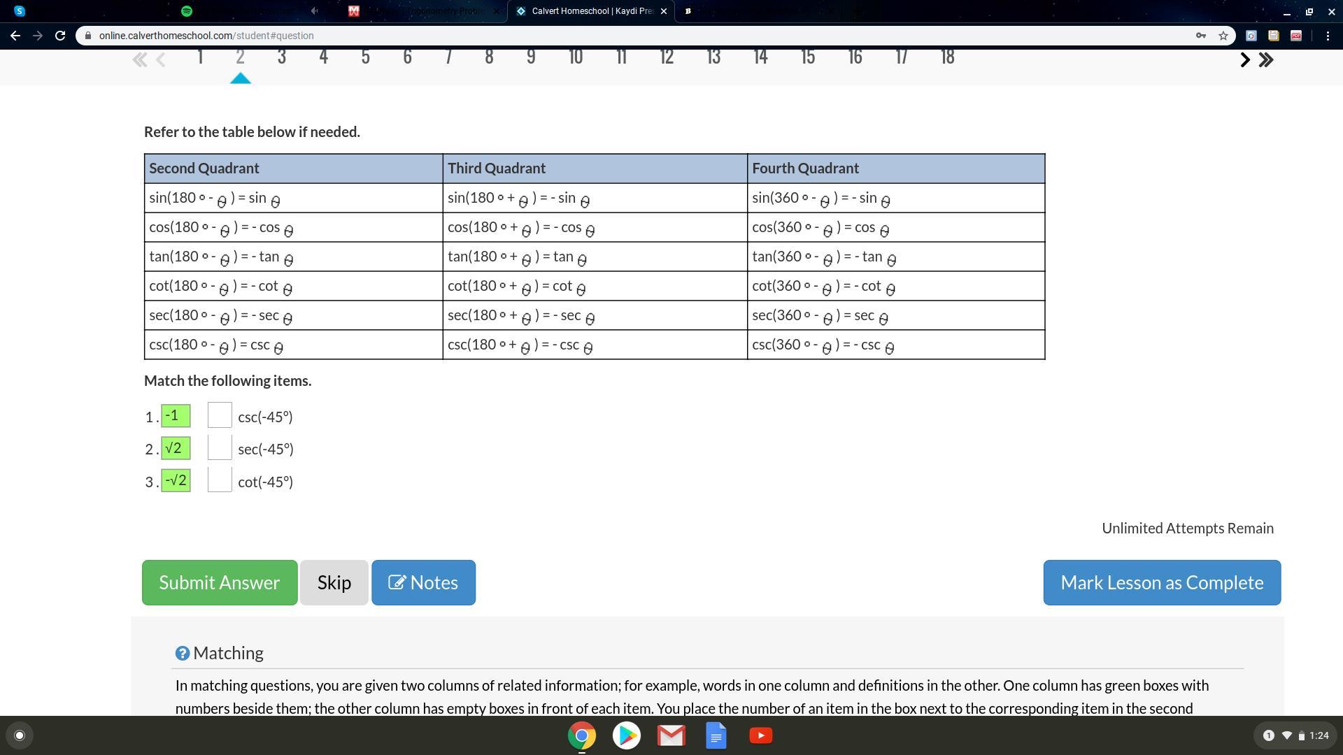
Task: Open Chrome three-dot menu
Action: coord(1328,36)
